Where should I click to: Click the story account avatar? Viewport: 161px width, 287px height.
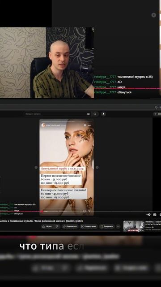pyautogui.click(x=43, y=125)
